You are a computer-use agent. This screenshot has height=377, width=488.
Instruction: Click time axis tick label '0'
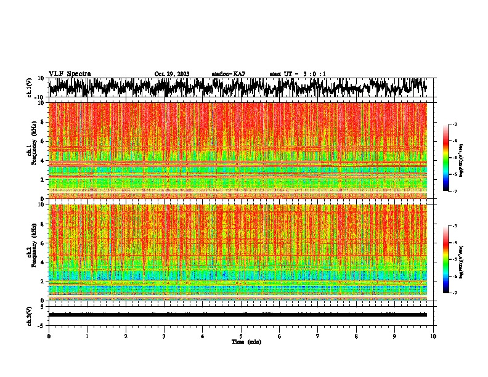(x=49, y=336)
